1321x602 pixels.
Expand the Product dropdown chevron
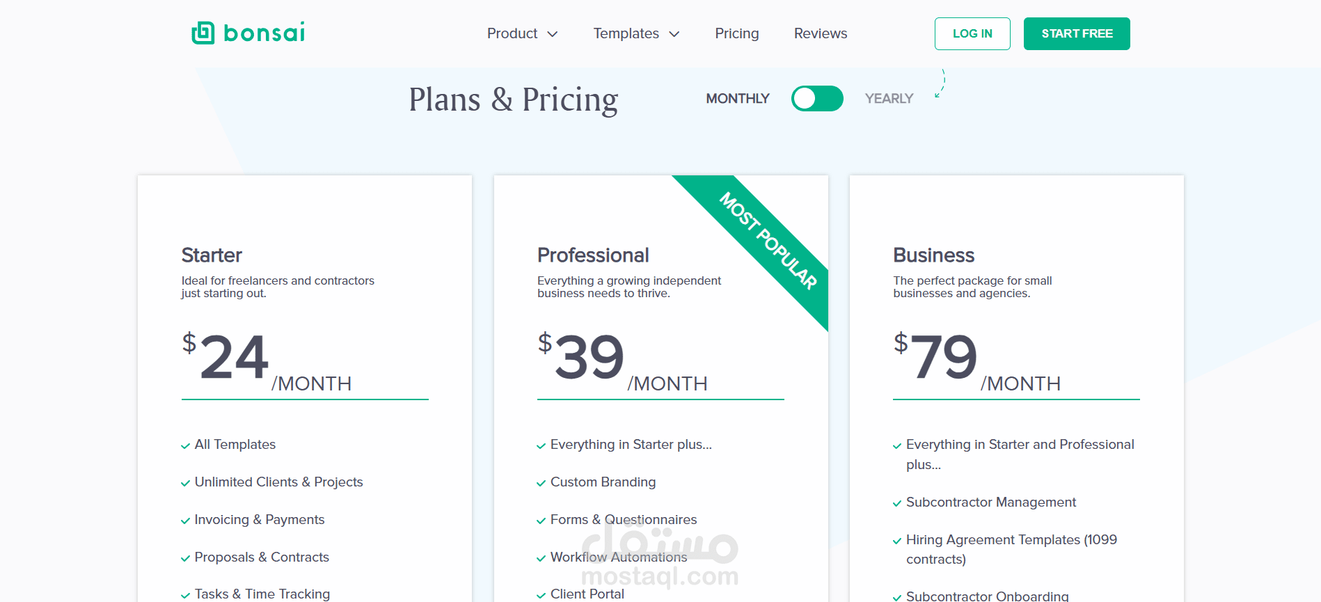point(553,34)
